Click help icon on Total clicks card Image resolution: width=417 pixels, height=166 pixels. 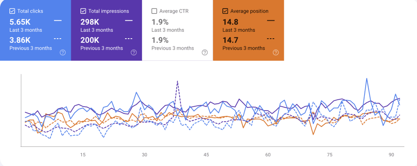pyautogui.click(x=63, y=52)
